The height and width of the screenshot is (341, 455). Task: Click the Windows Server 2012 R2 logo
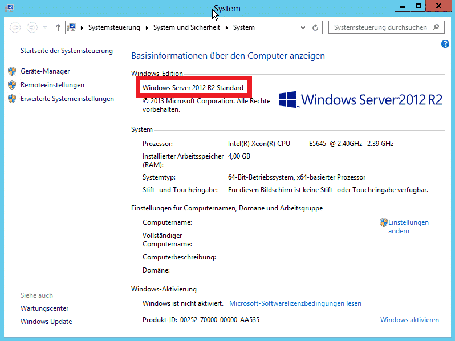click(x=360, y=100)
